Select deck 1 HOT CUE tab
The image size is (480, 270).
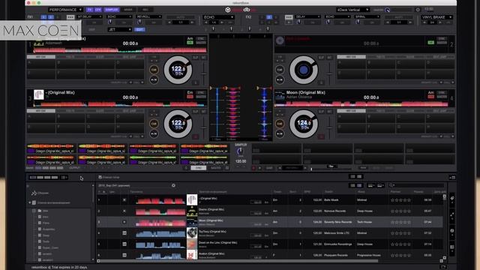tap(41, 57)
